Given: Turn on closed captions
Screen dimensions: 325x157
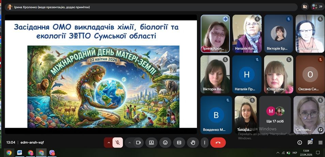Looking at the screenshot, I should [x=179, y=142].
